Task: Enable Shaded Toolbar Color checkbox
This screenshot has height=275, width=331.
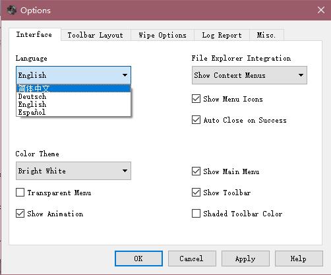Action: pyautogui.click(x=196, y=213)
